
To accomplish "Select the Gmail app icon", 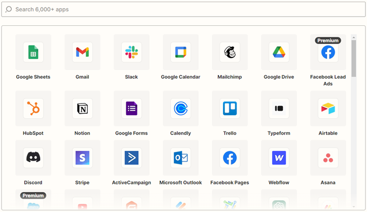I will (x=82, y=52).
